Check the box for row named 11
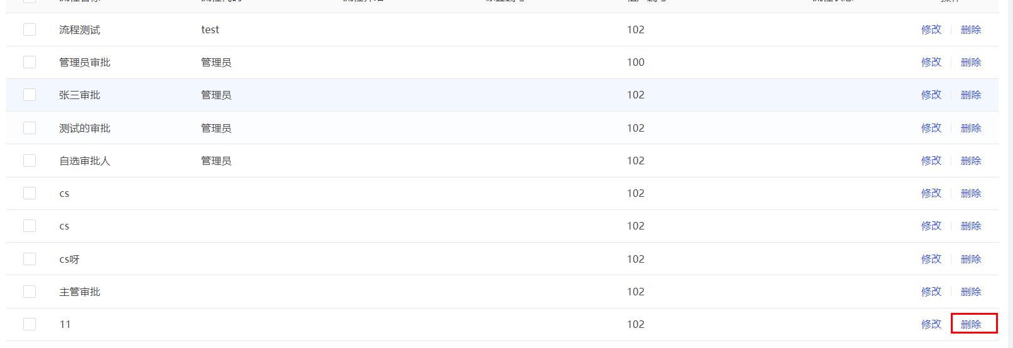 30,324
